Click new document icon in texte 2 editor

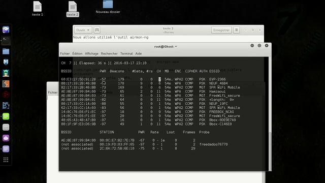pos(97,30)
